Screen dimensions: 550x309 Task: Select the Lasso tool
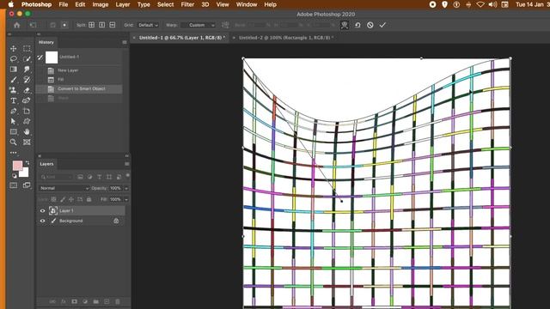(14, 59)
